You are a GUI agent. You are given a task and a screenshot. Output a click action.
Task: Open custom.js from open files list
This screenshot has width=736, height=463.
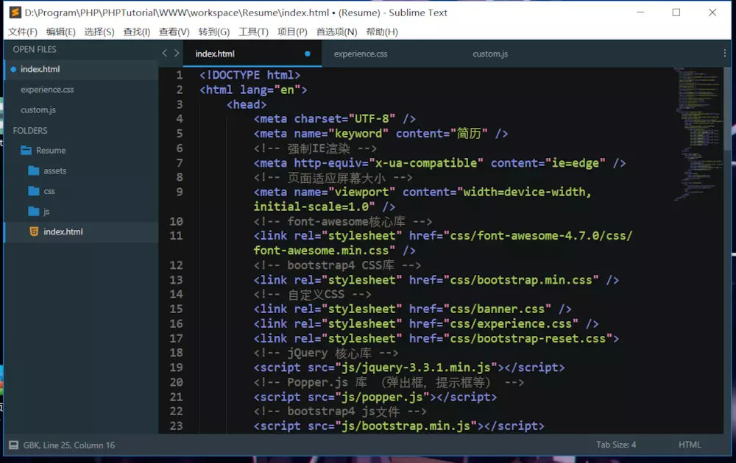(x=38, y=110)
